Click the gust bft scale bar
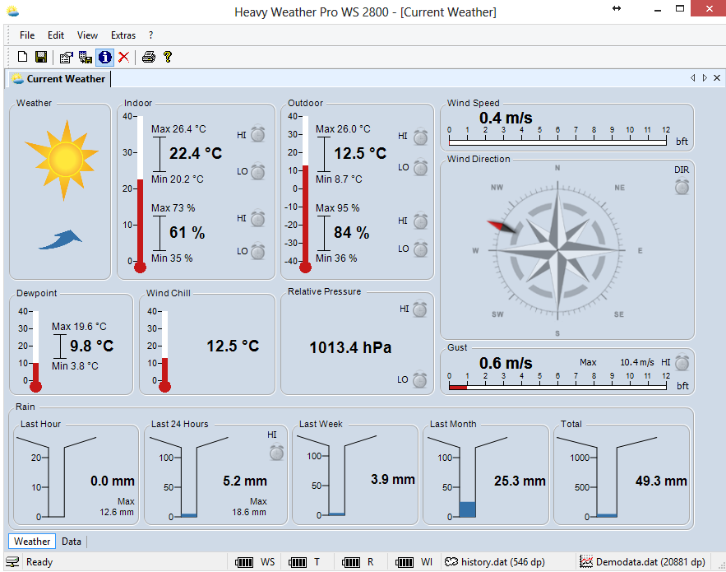Viewport: 726px width, 572px height. tap(557, 387)
